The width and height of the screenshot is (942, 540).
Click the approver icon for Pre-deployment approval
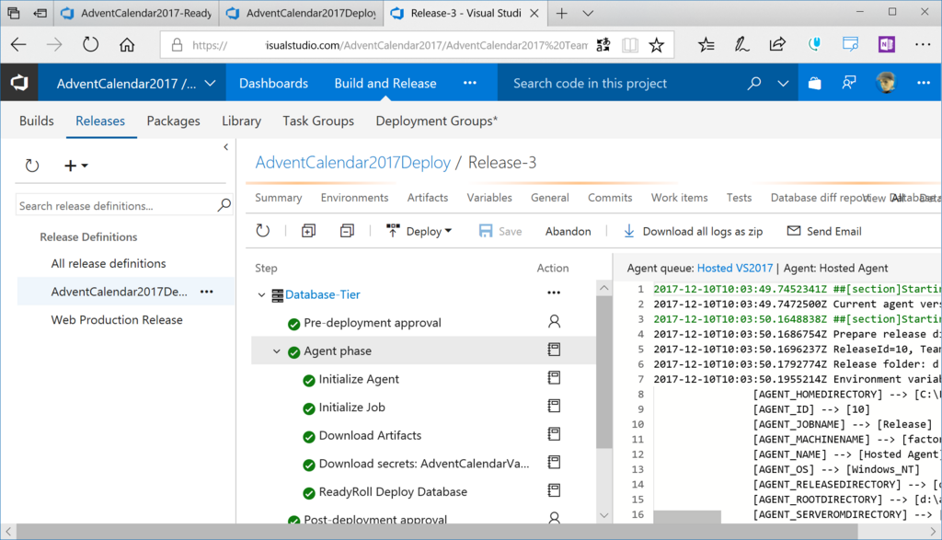coord(554,321)
